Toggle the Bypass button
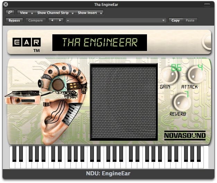This screenshot has height=183, width=217. click(x=14, y=20)
